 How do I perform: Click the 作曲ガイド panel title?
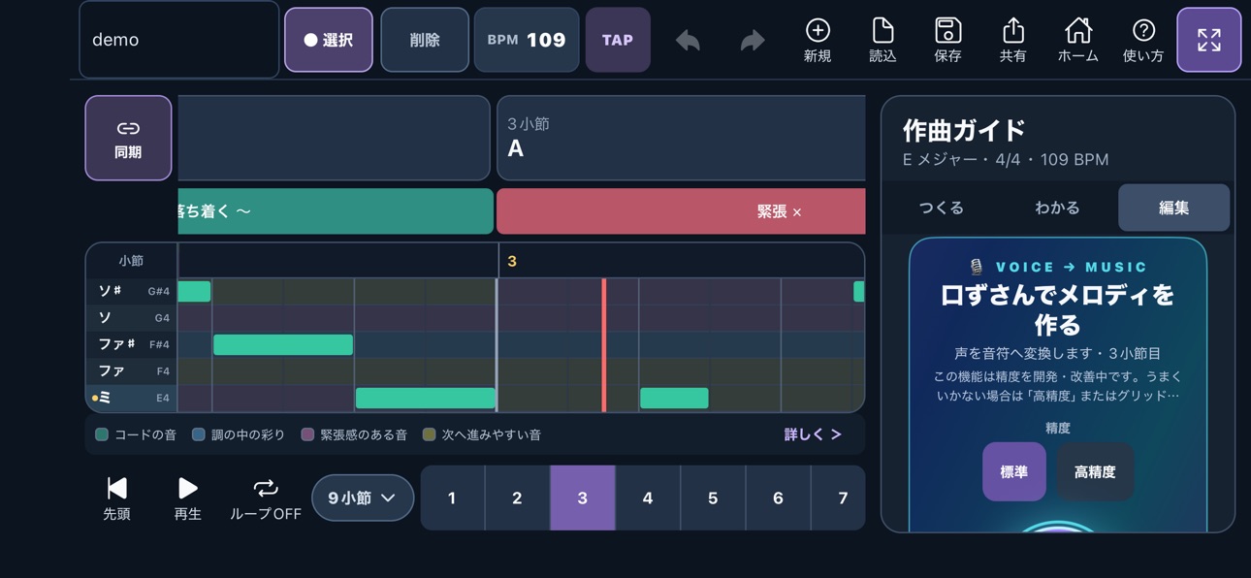click(964, 130)
